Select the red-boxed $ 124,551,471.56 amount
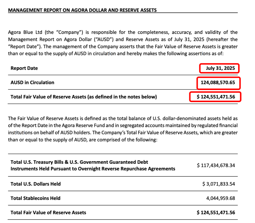 [216, 97]
